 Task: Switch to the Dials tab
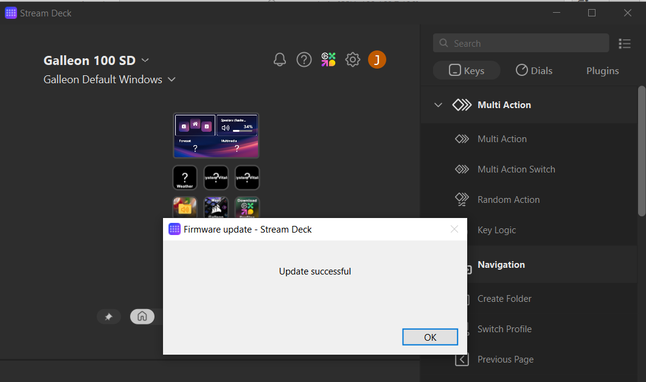click(534, 70)
